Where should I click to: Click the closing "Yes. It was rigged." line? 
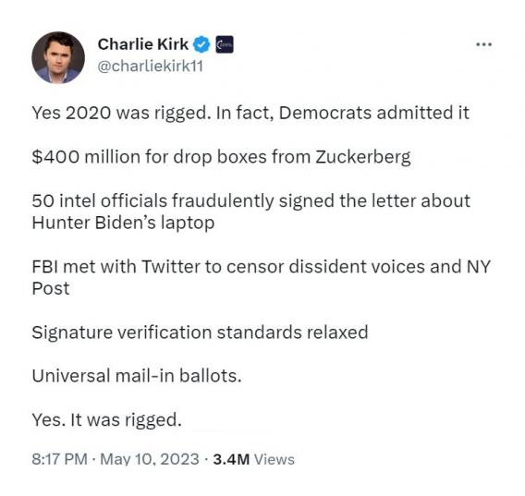107,420
